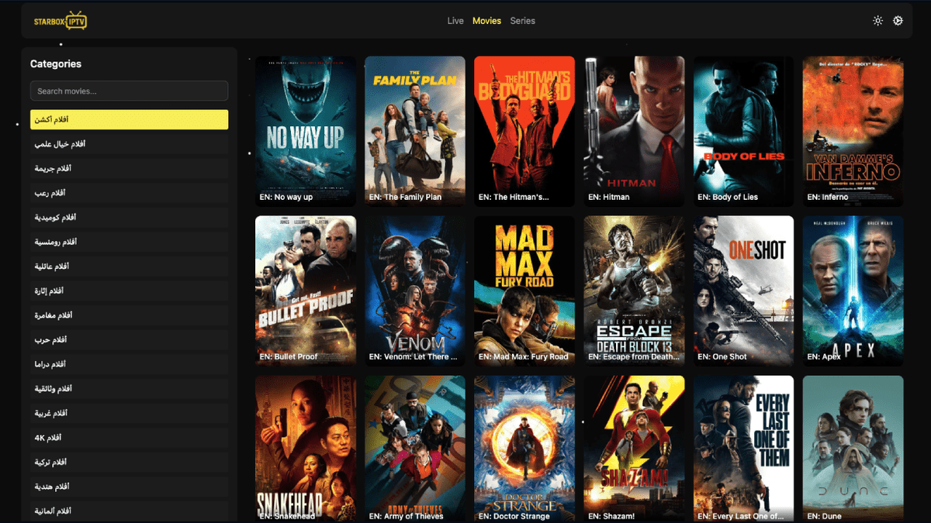Open the No way up movie poster
Screen dimensions: 931x523
click(306, 131)
